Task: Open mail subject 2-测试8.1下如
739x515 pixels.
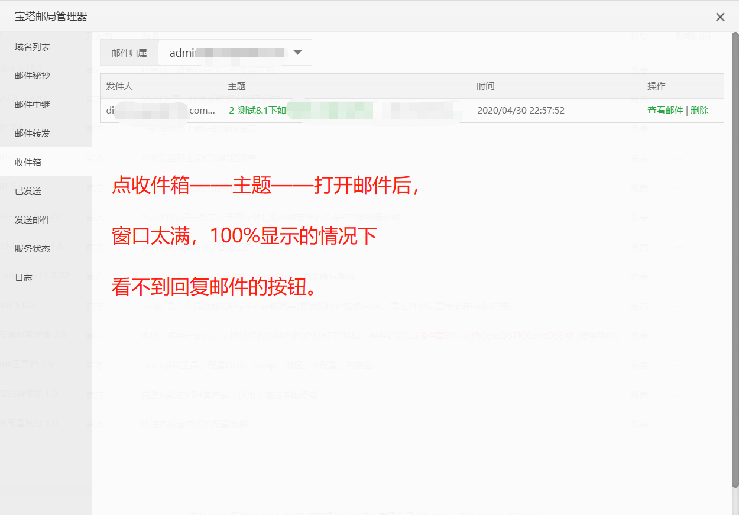Action: [258, 111]
